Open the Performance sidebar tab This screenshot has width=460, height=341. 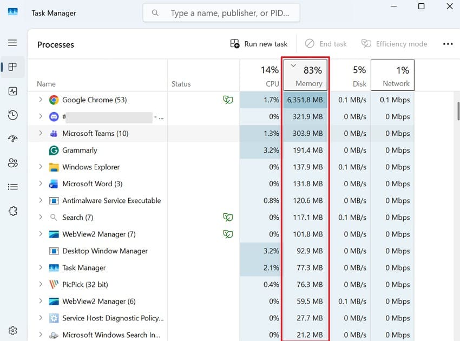coord(12,91)
